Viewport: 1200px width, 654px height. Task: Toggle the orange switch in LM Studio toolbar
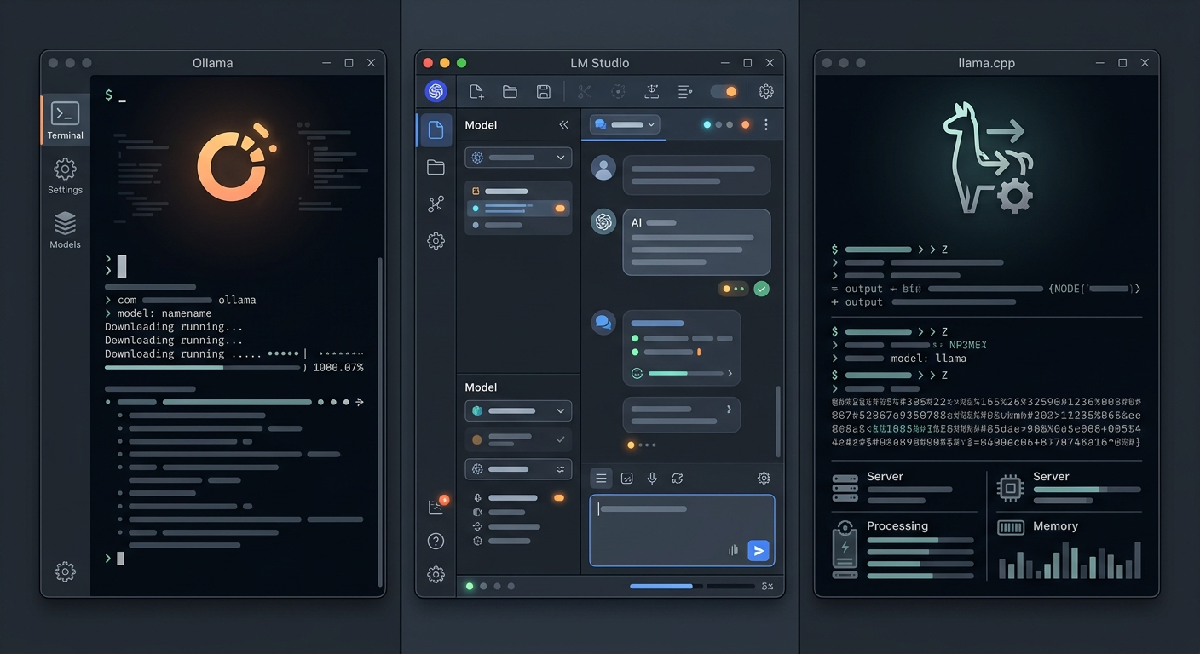click(x=724, y=91)
